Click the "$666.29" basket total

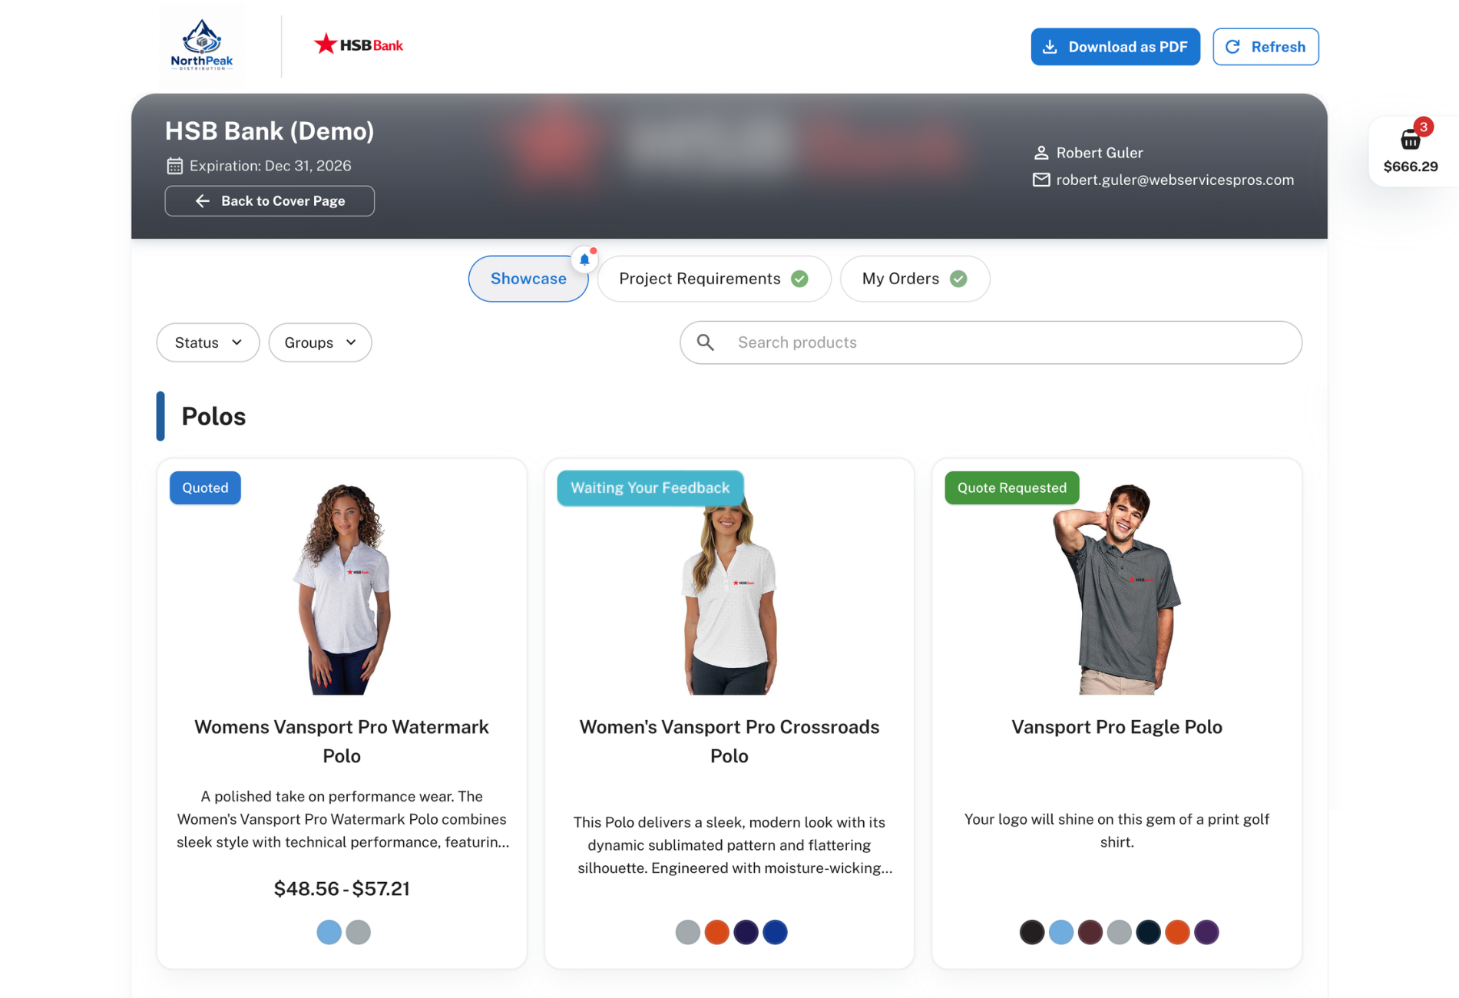[x=1410, y=167]
